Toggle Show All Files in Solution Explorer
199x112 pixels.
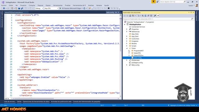tap(151, 16)
